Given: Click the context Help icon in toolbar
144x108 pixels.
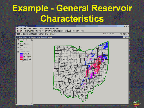Looking at the screenshot, I should pyautogui.click(x=78, y=31).
